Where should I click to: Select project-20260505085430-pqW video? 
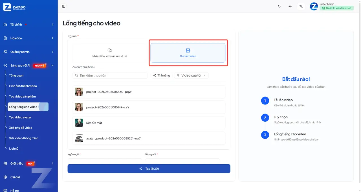point(149,92)
